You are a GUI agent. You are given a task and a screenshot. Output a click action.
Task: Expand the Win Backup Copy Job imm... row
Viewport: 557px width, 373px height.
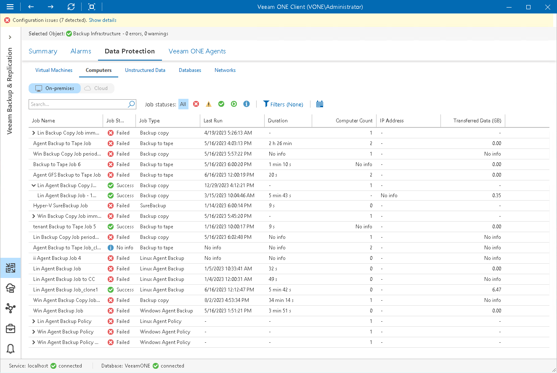[34, 216]
